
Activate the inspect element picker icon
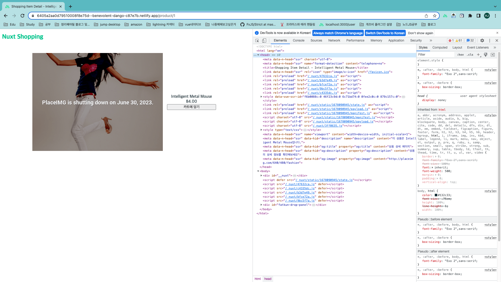point(257,40)
